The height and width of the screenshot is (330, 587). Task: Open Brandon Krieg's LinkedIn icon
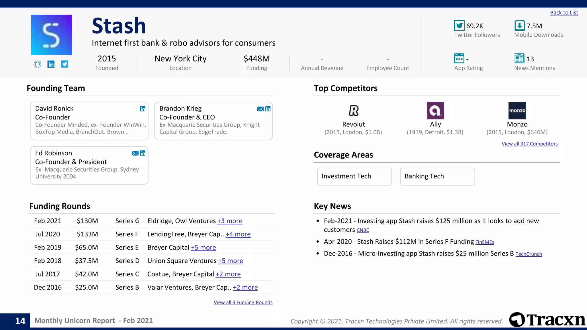click(268, 109)
